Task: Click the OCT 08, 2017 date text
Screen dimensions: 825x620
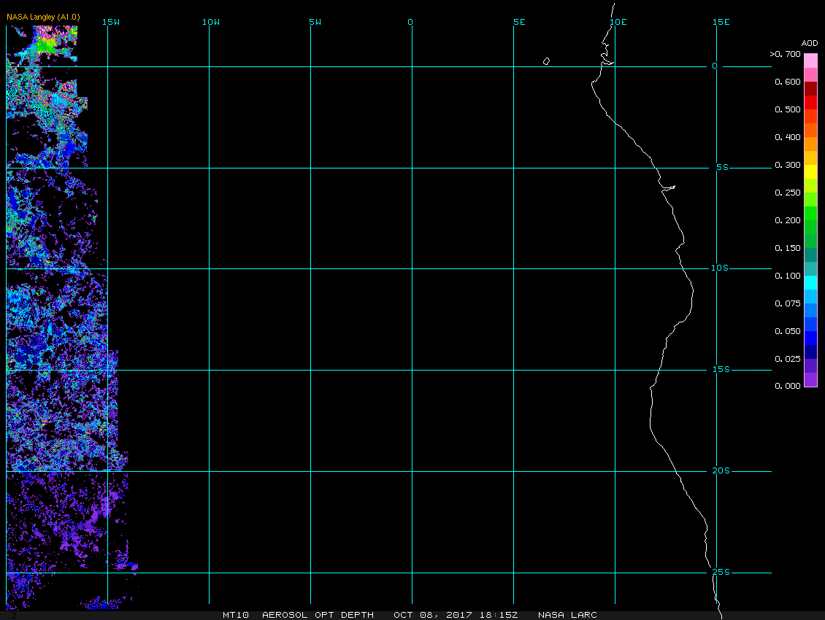Action: (434, 615)
